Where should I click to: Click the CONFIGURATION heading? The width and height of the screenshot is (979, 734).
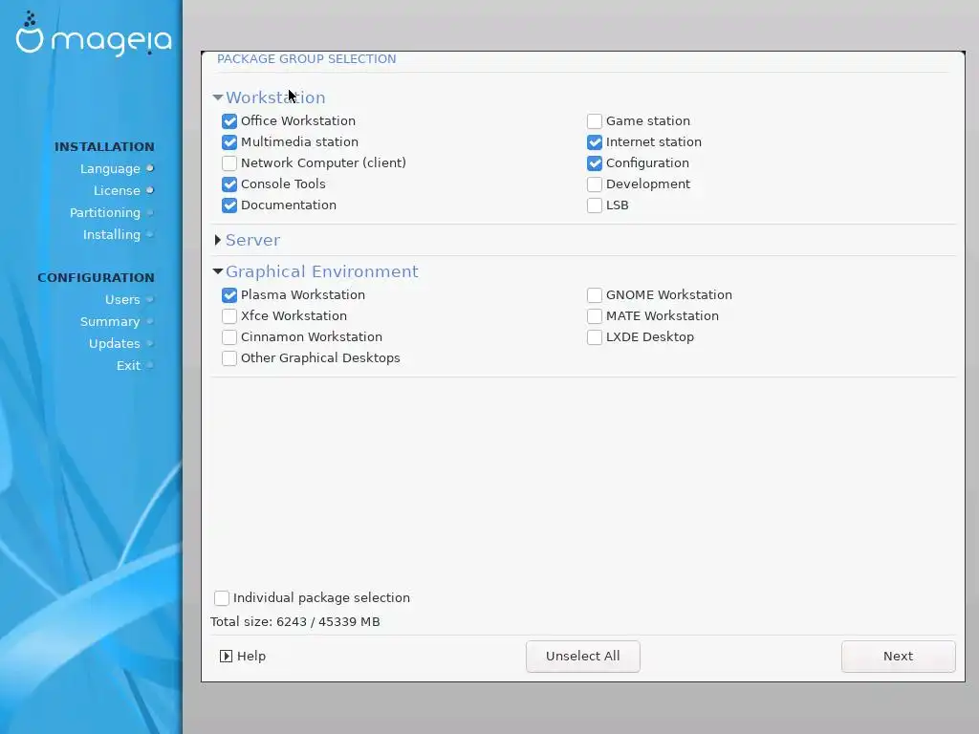tap(96, 278)
